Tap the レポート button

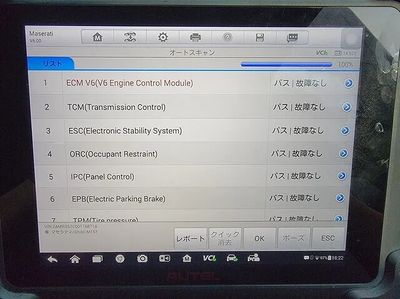pyautogui.click(x=190, y=238)
